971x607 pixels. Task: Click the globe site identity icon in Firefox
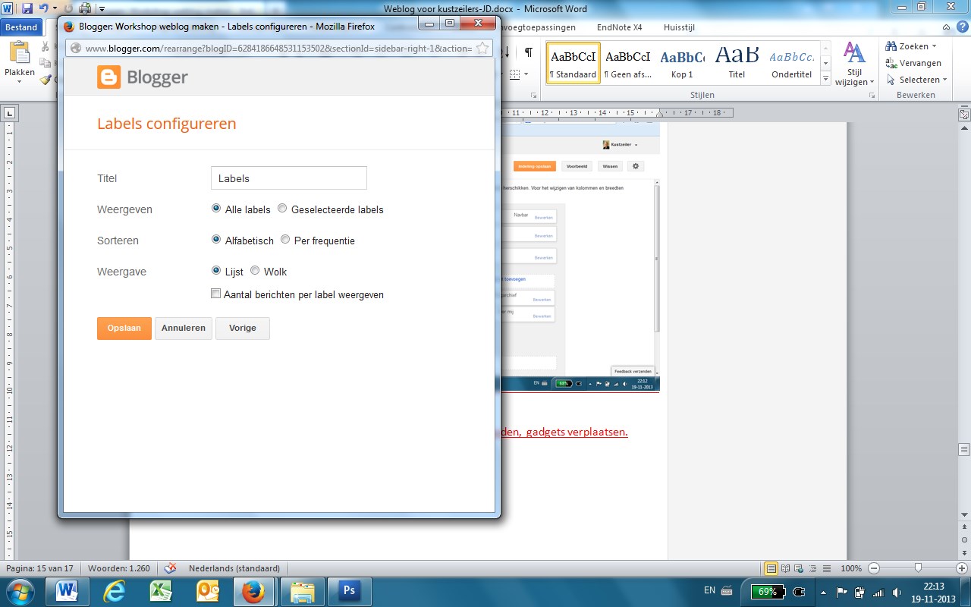pyautogui.click(x=76, y=48)
